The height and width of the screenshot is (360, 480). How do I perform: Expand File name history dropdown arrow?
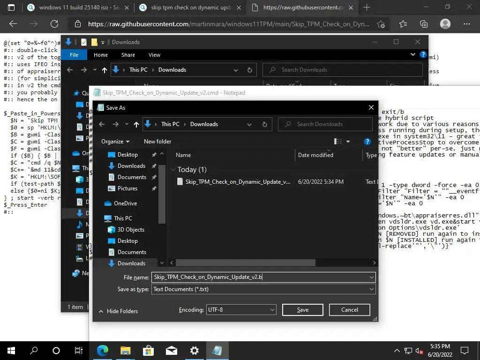(x=371, y=277)
